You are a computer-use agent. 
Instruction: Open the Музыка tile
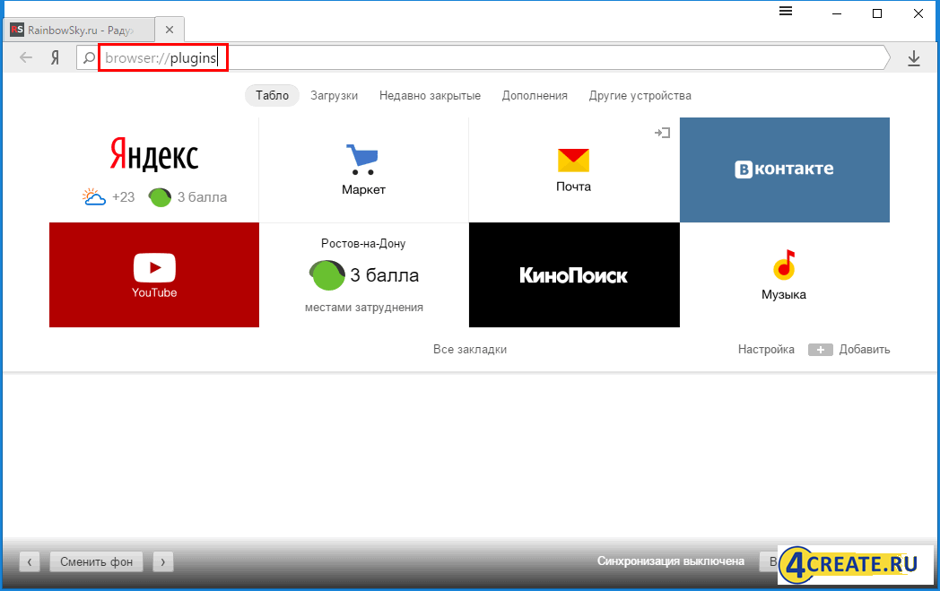pyautogui.click(x=784, y=274)
